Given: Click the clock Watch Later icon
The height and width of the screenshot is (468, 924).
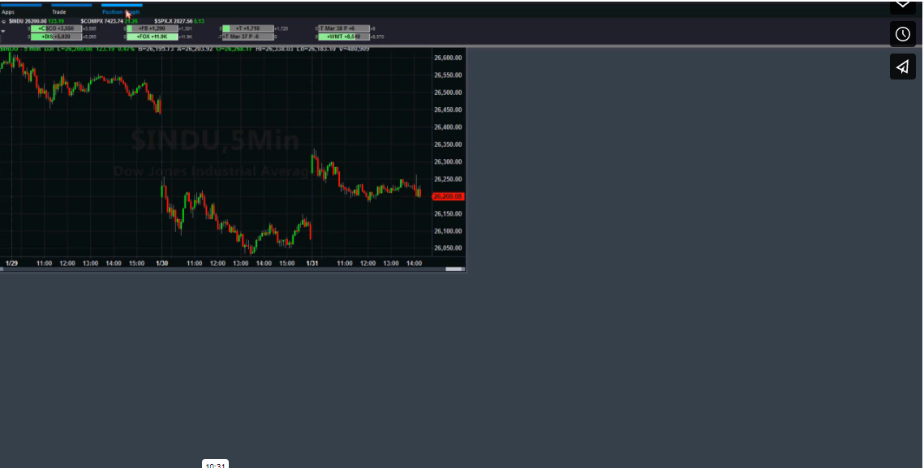Looking at the screenshot, I should [902, 34].
